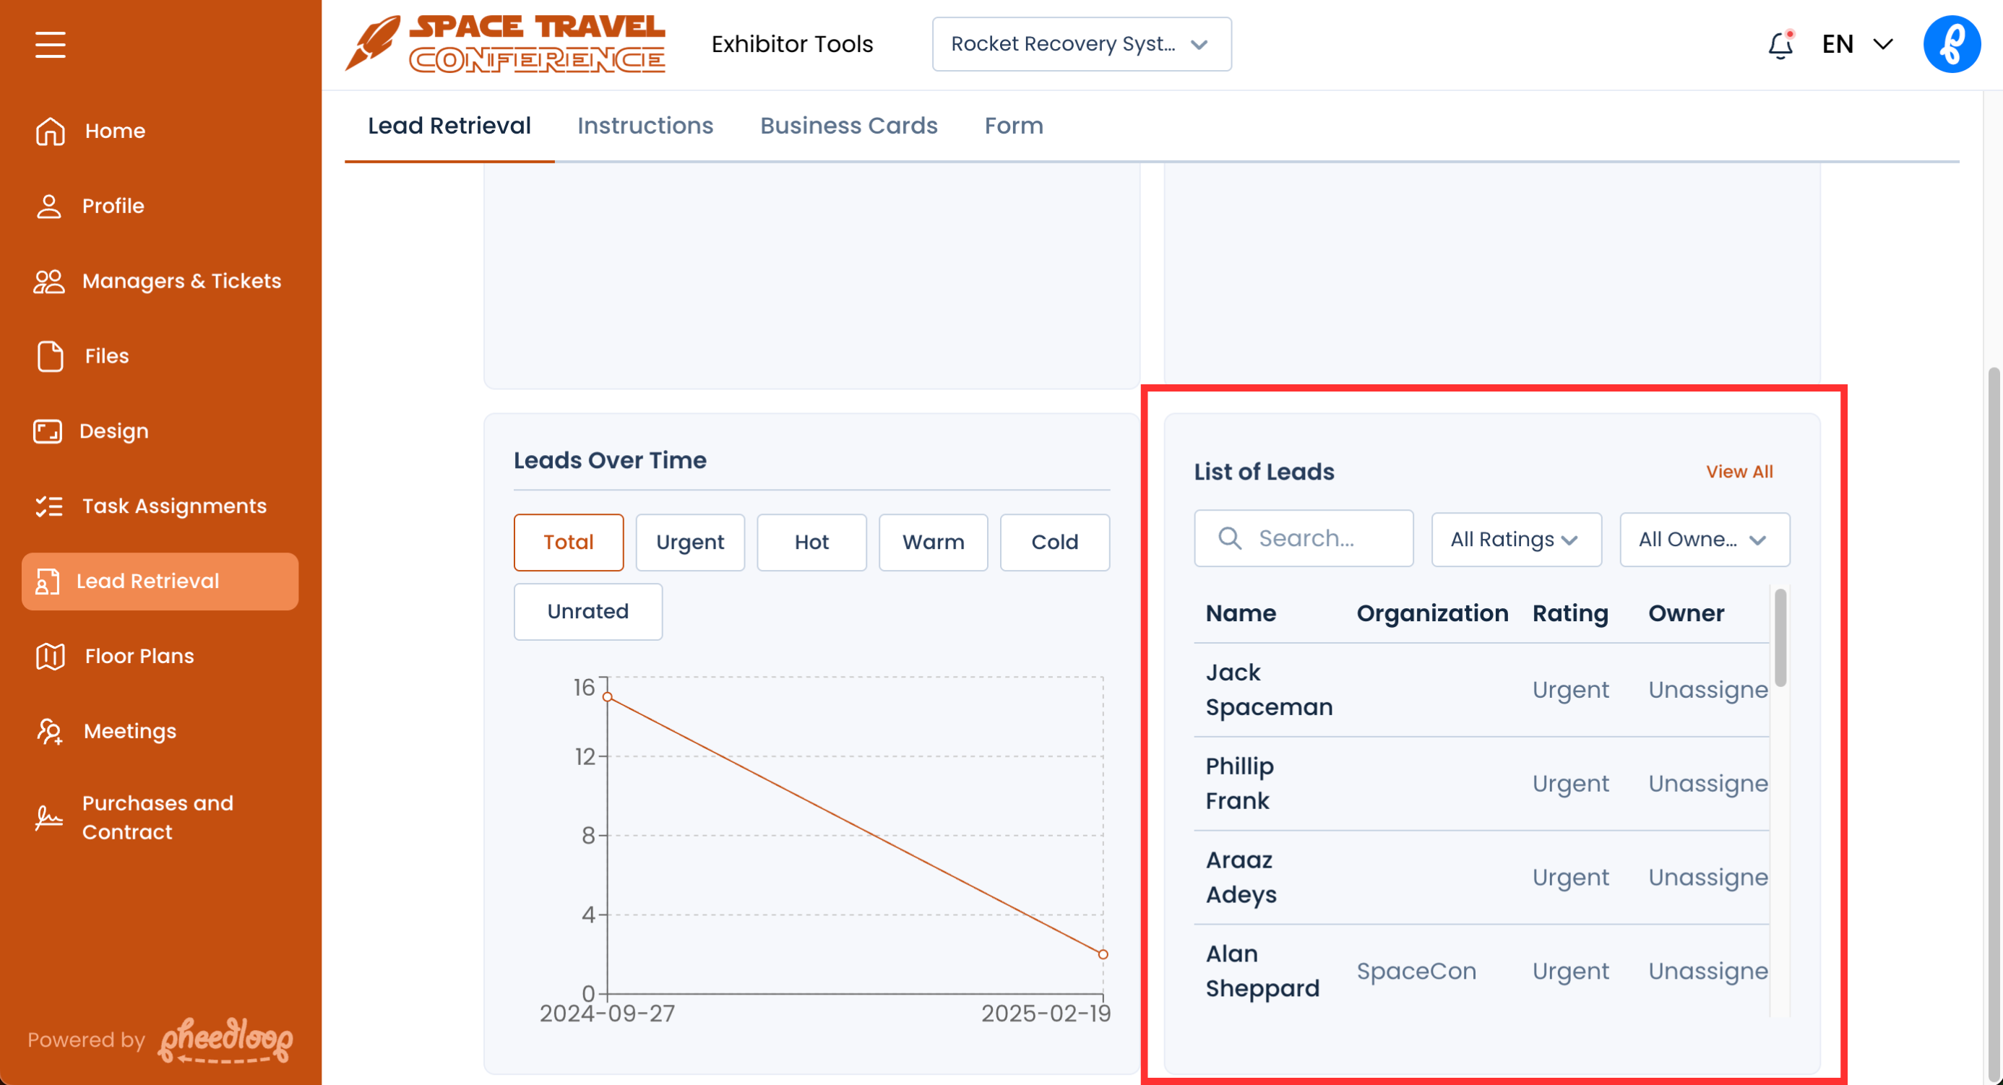Click the Purchases and Contract signature icon
The height and width of the screenshot is (1085, 2003).
[x=49, y=818]
